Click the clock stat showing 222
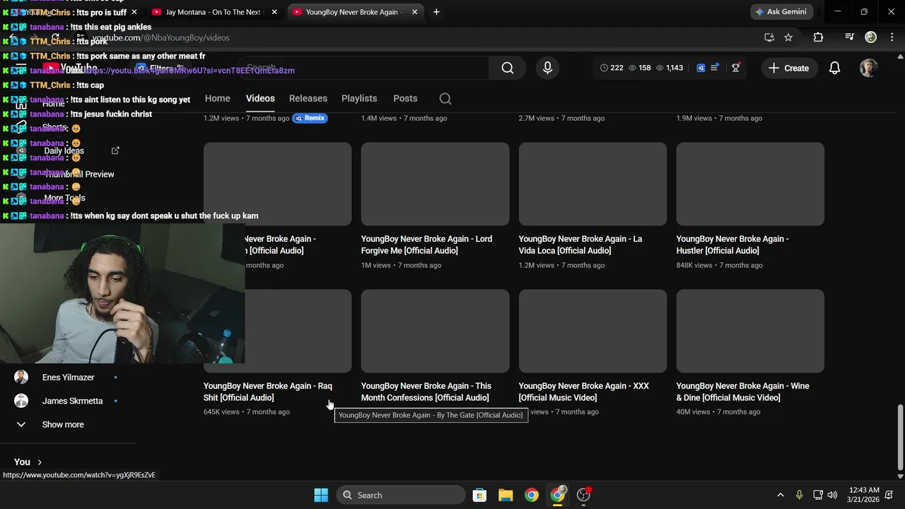The width and height of the screenshot is (905, 509). tap(612, 68)
